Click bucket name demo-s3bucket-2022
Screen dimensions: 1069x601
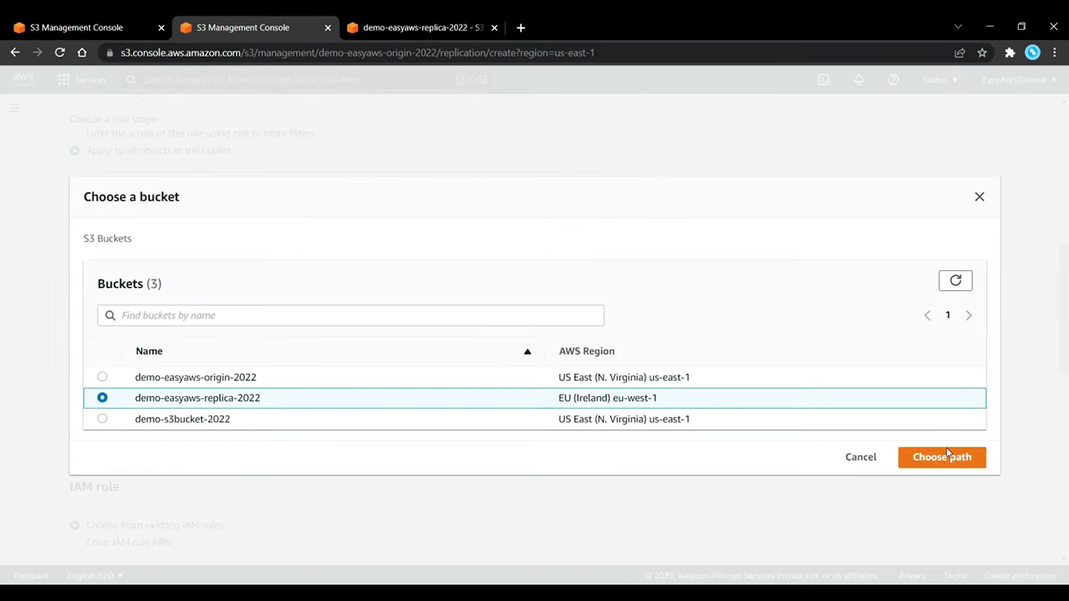point(182,419)
